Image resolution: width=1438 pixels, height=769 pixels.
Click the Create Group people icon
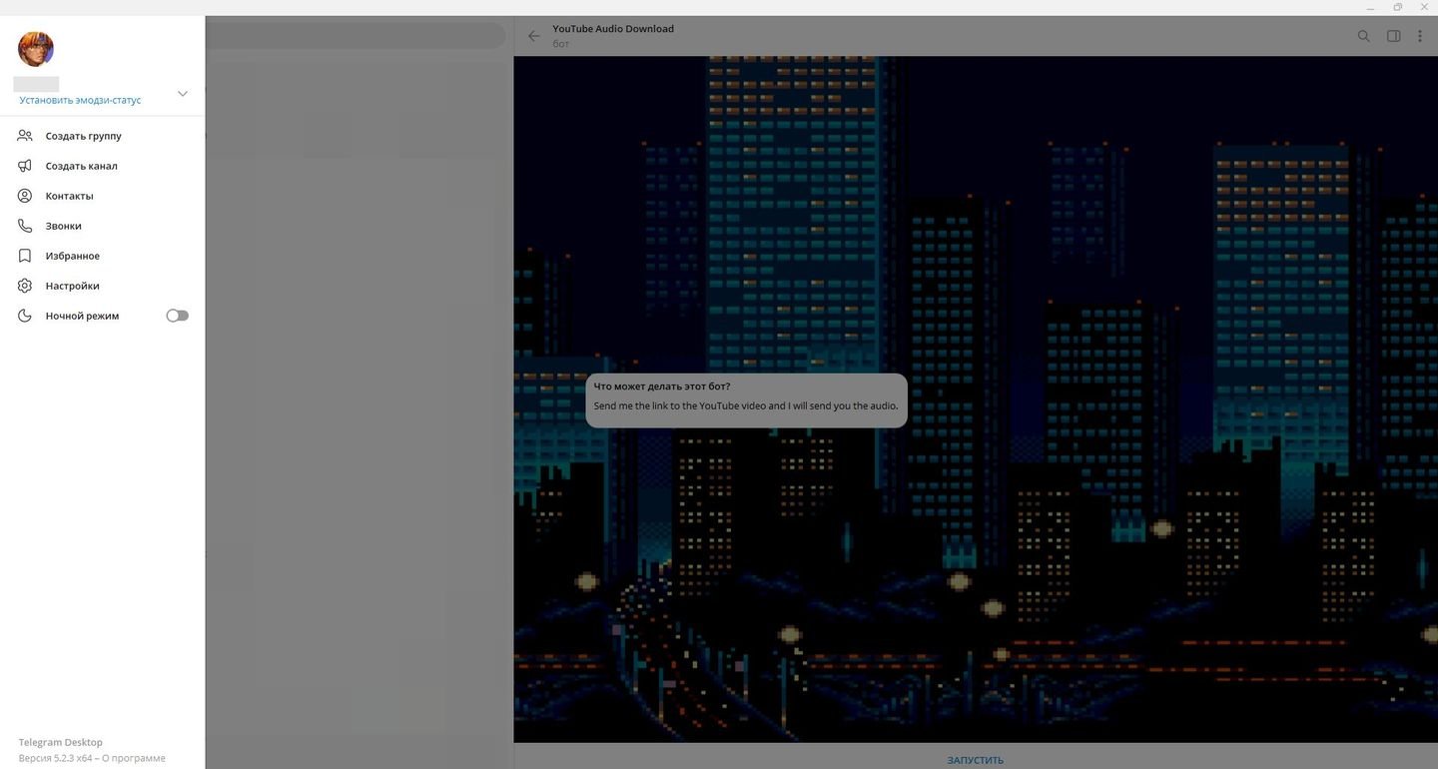[x=25, y=136]
